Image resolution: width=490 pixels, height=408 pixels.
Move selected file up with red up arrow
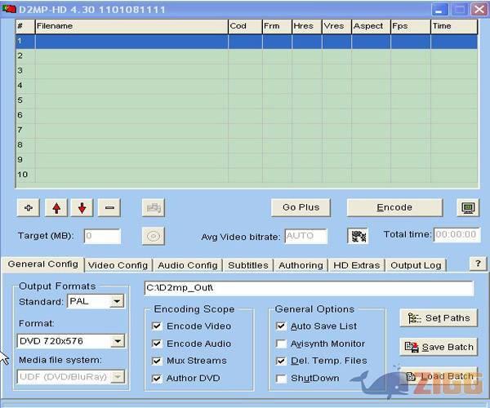coord(56,208)
